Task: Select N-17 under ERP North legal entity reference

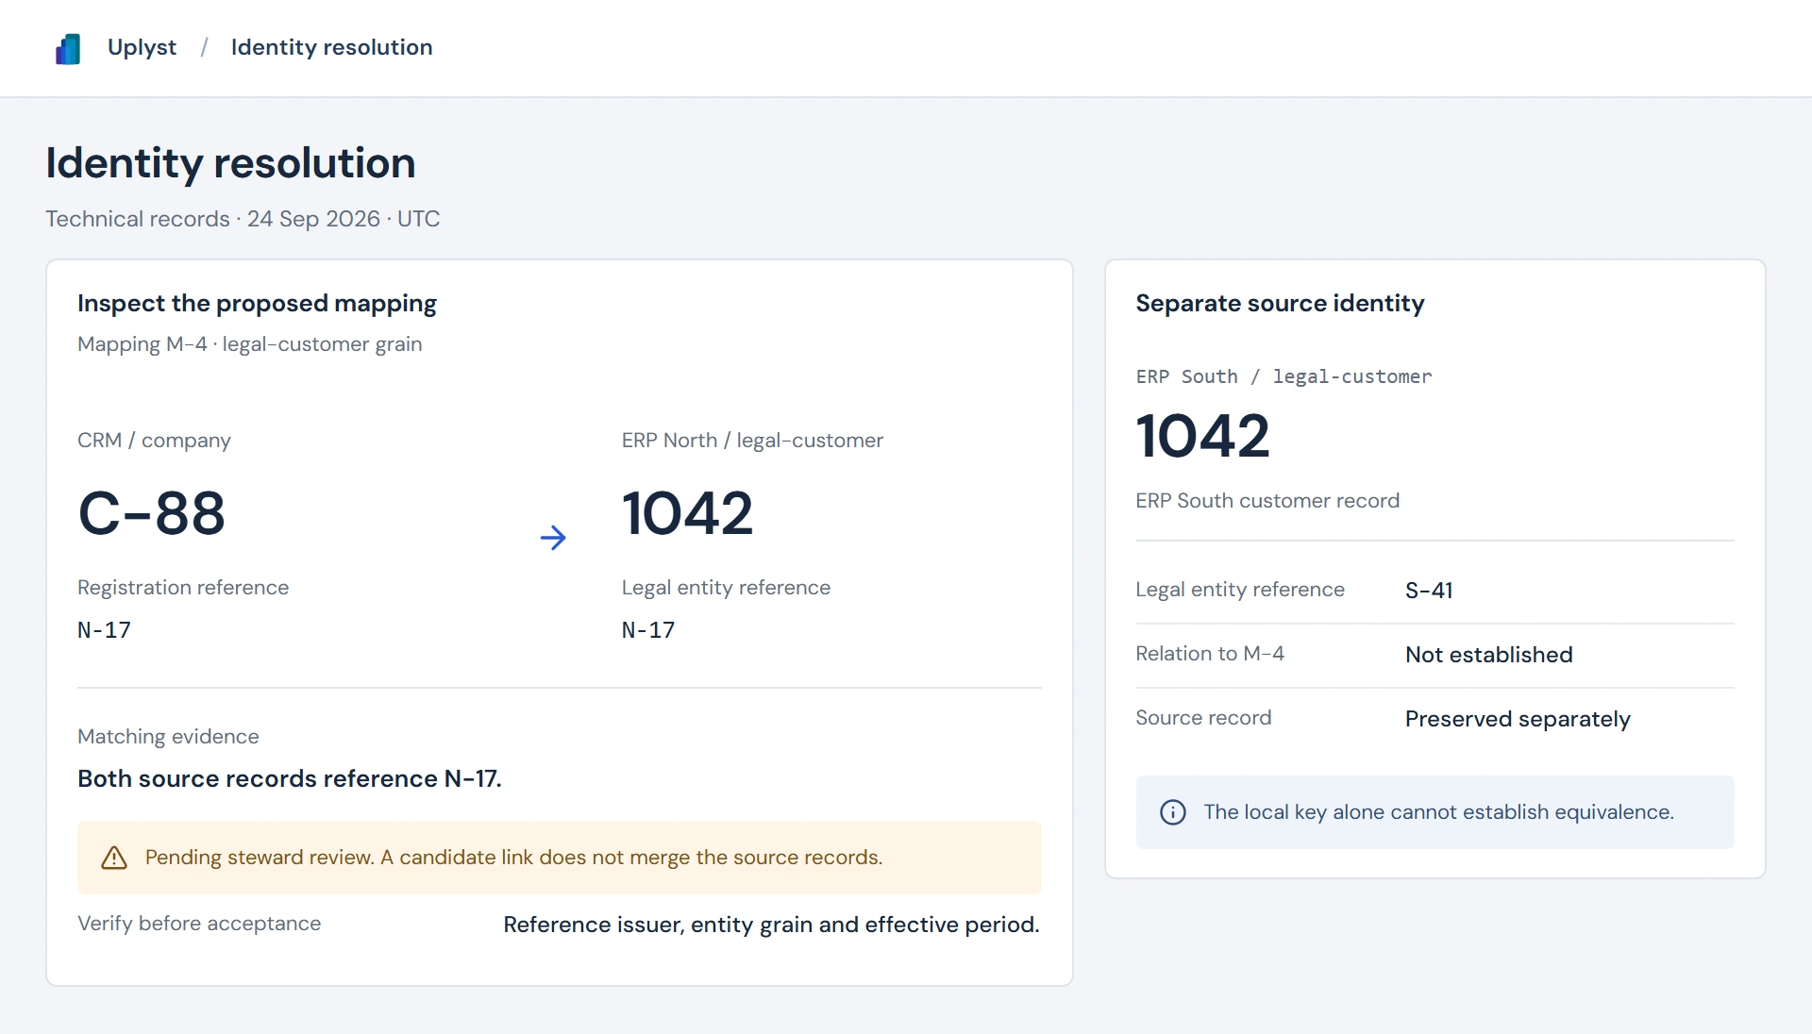Action: coord(648,630)
